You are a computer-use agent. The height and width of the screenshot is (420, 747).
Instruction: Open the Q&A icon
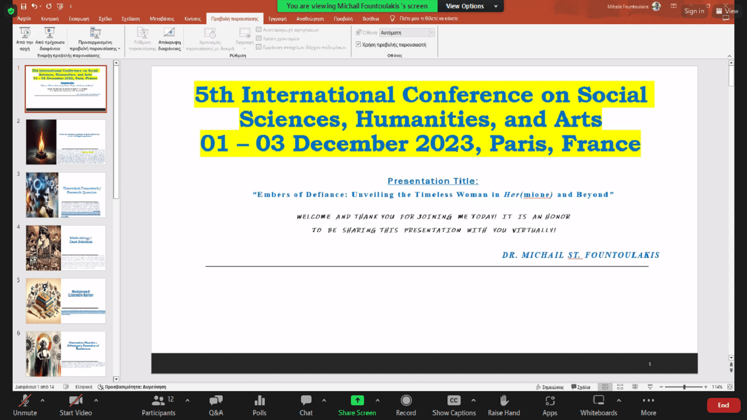click(x=216, y=401)
